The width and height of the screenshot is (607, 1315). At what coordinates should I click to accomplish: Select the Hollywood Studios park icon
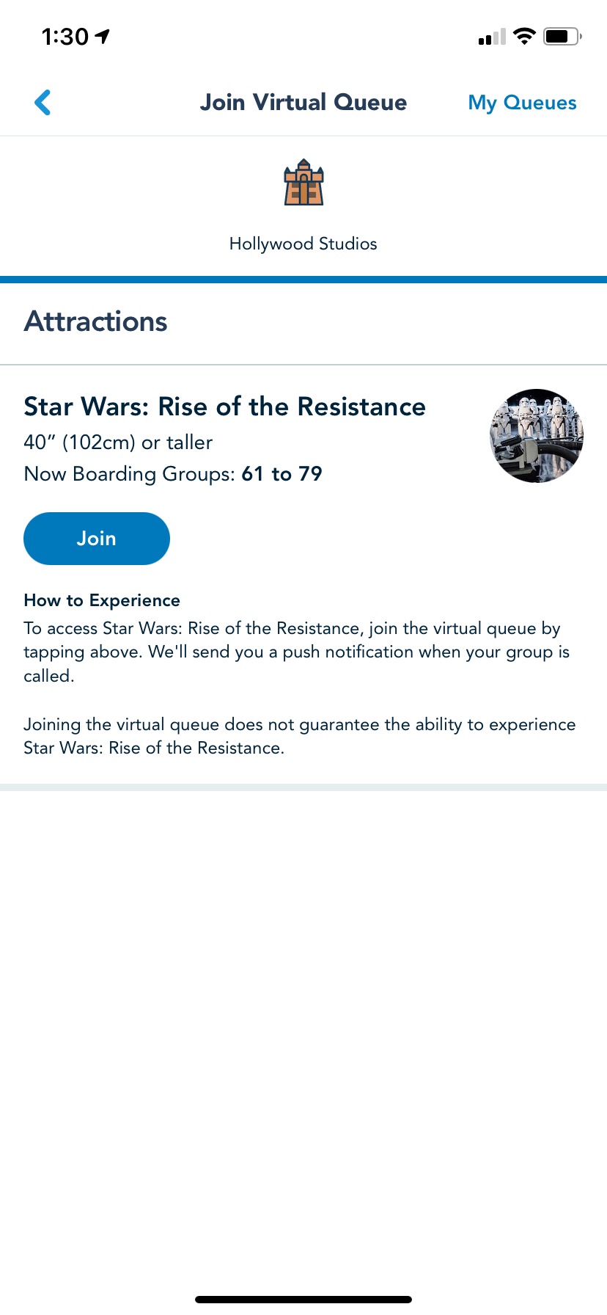tap(303, 183)
